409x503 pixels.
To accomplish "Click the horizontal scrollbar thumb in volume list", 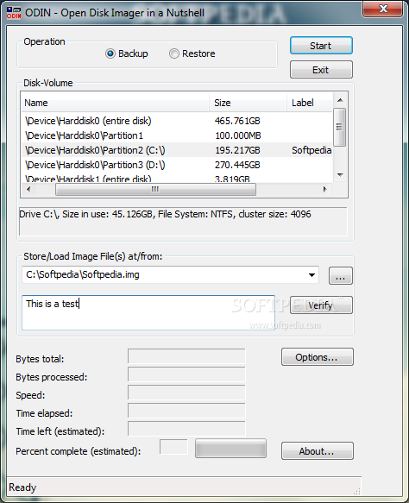I will [155, 189].
